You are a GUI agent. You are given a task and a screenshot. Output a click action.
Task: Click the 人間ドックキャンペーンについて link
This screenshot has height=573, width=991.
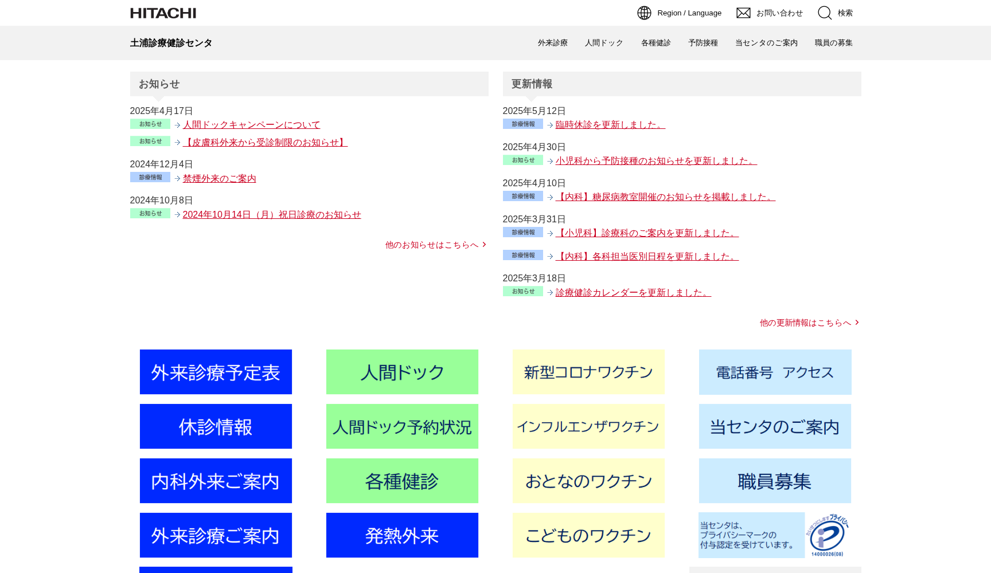[x=251, y=124]
